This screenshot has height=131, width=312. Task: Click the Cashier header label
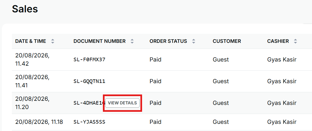[x=278, y=41]
